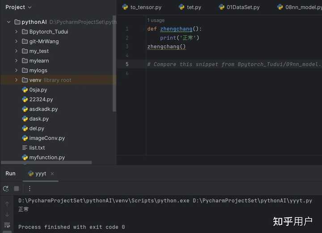Open the tet.py editor tab
This screenshot has width=322, height=233.
click(x=190, y=7)
